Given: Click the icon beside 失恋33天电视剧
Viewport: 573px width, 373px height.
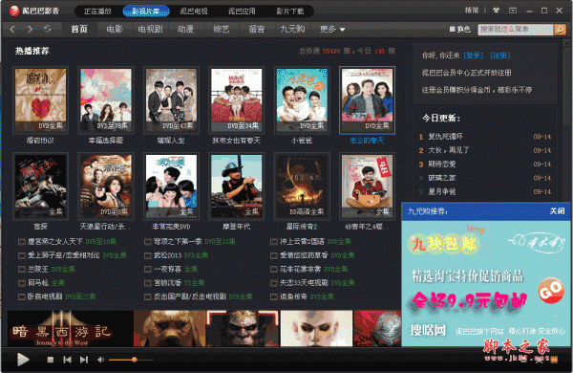Looking at the screenshot, I should coord(274,283).
